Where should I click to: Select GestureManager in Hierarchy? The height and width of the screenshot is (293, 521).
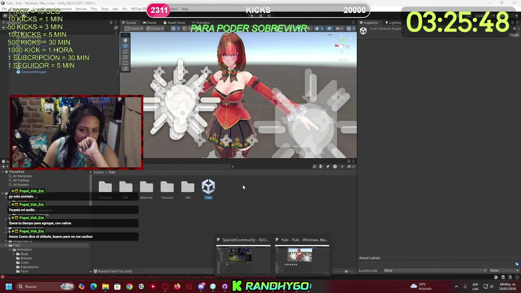pos(33,72)
